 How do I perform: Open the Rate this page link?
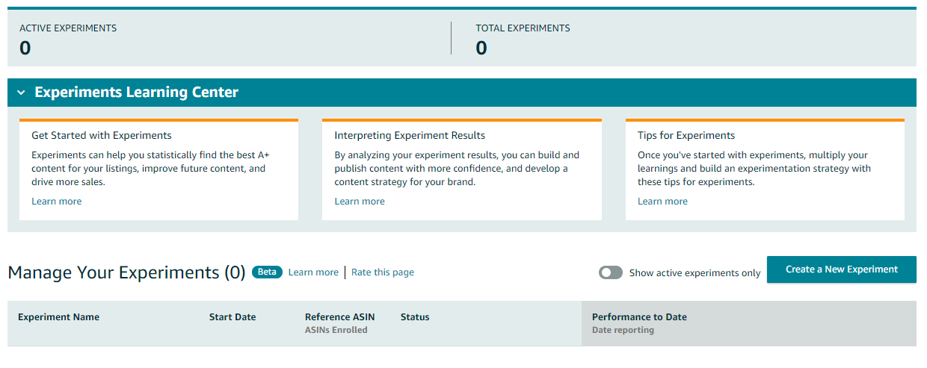click(x=383, y=272)
